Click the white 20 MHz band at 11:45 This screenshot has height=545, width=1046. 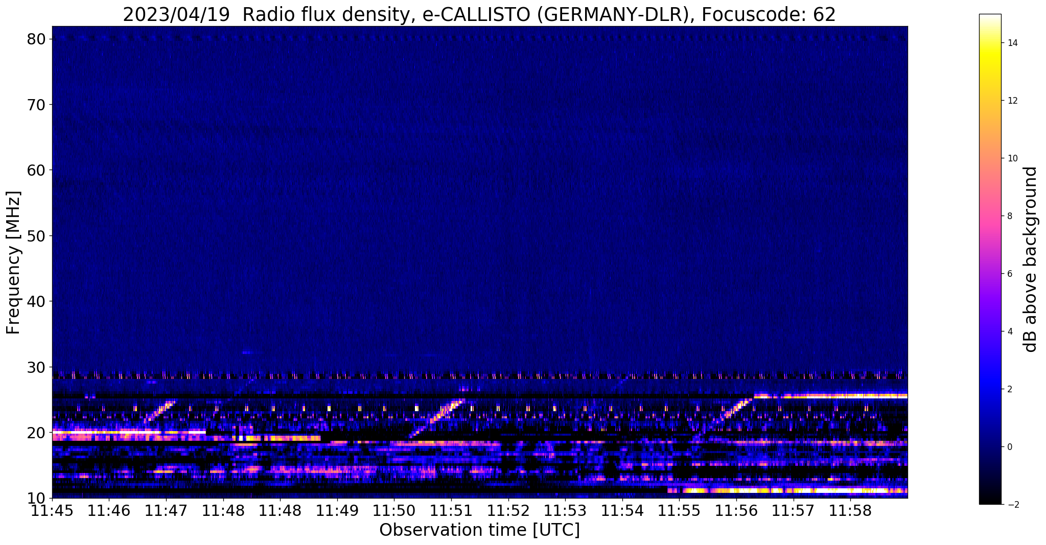coord(129,433)
